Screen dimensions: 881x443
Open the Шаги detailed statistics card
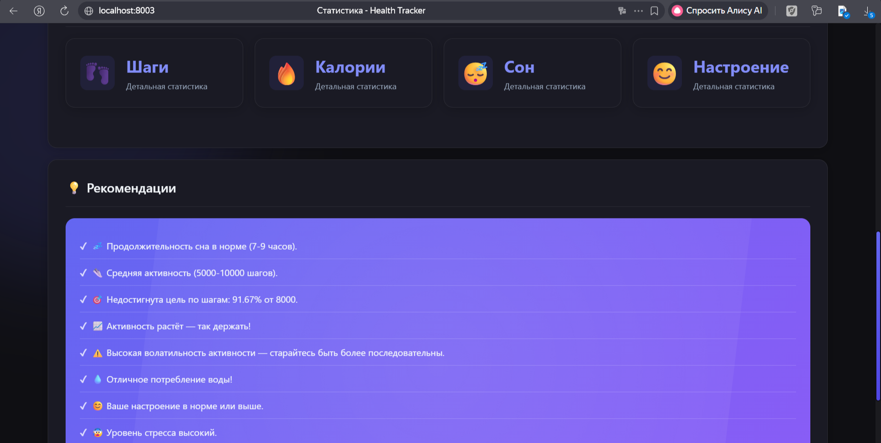click(x=154, y=73)
